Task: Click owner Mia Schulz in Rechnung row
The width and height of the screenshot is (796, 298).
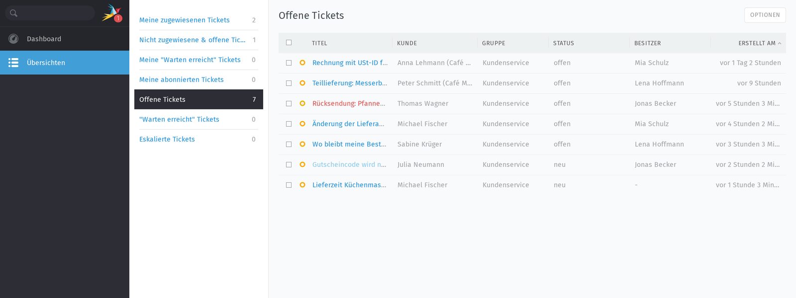Action: (652, 63)
